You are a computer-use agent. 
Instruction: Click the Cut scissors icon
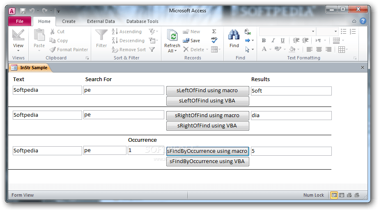(x=52, y=32)
